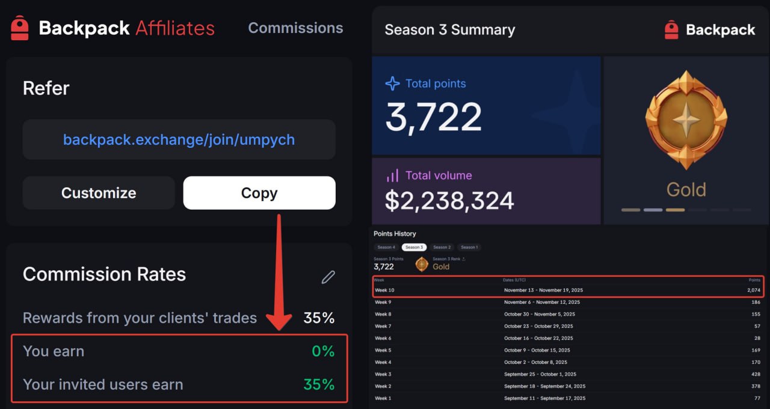Click the pencil edit icon for Commission Rates

(x=328, y=276)
